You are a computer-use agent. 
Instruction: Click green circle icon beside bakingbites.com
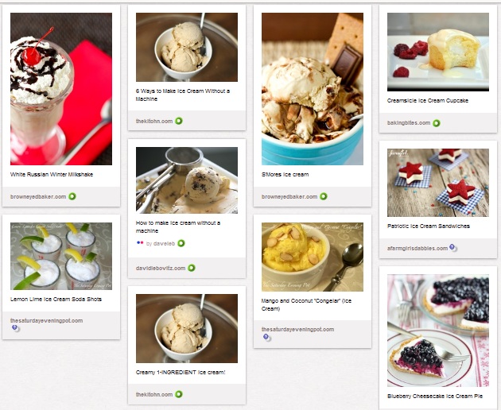[436, 123]
